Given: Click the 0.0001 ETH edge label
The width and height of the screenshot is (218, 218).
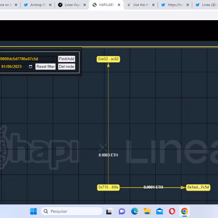Looking at the screenshot, I should point(153,187).
